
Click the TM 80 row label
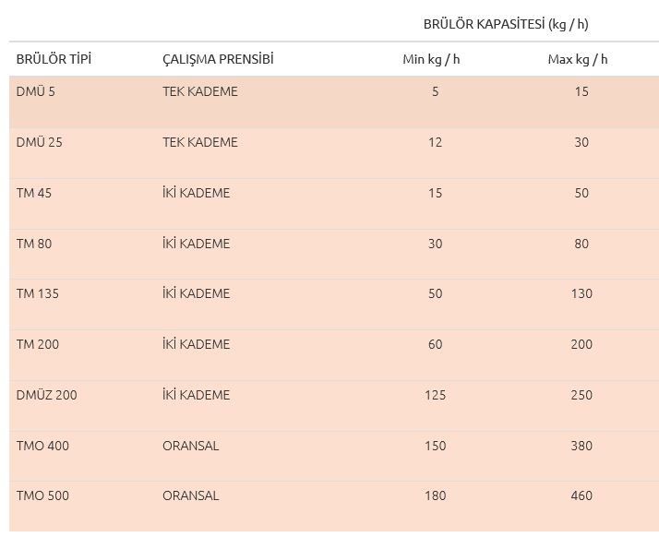(x=35, y=244)
